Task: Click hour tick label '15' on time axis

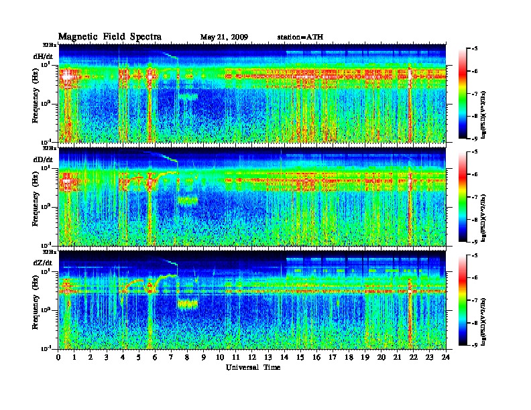Action: coord(300,358)
